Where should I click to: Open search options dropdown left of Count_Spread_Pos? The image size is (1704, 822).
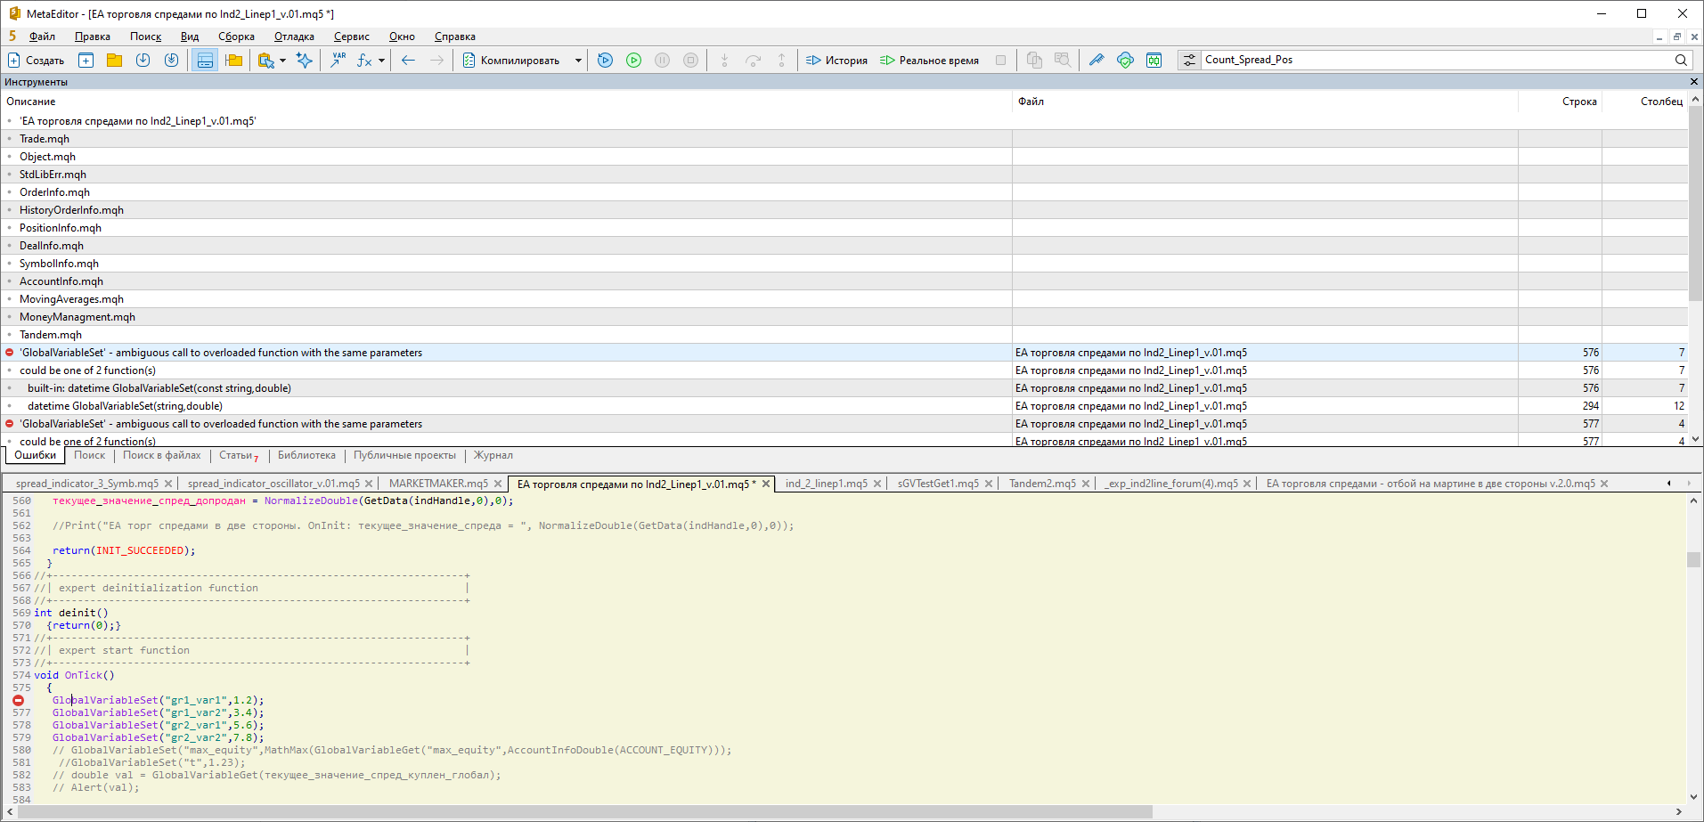click(x=1189, y=61)
